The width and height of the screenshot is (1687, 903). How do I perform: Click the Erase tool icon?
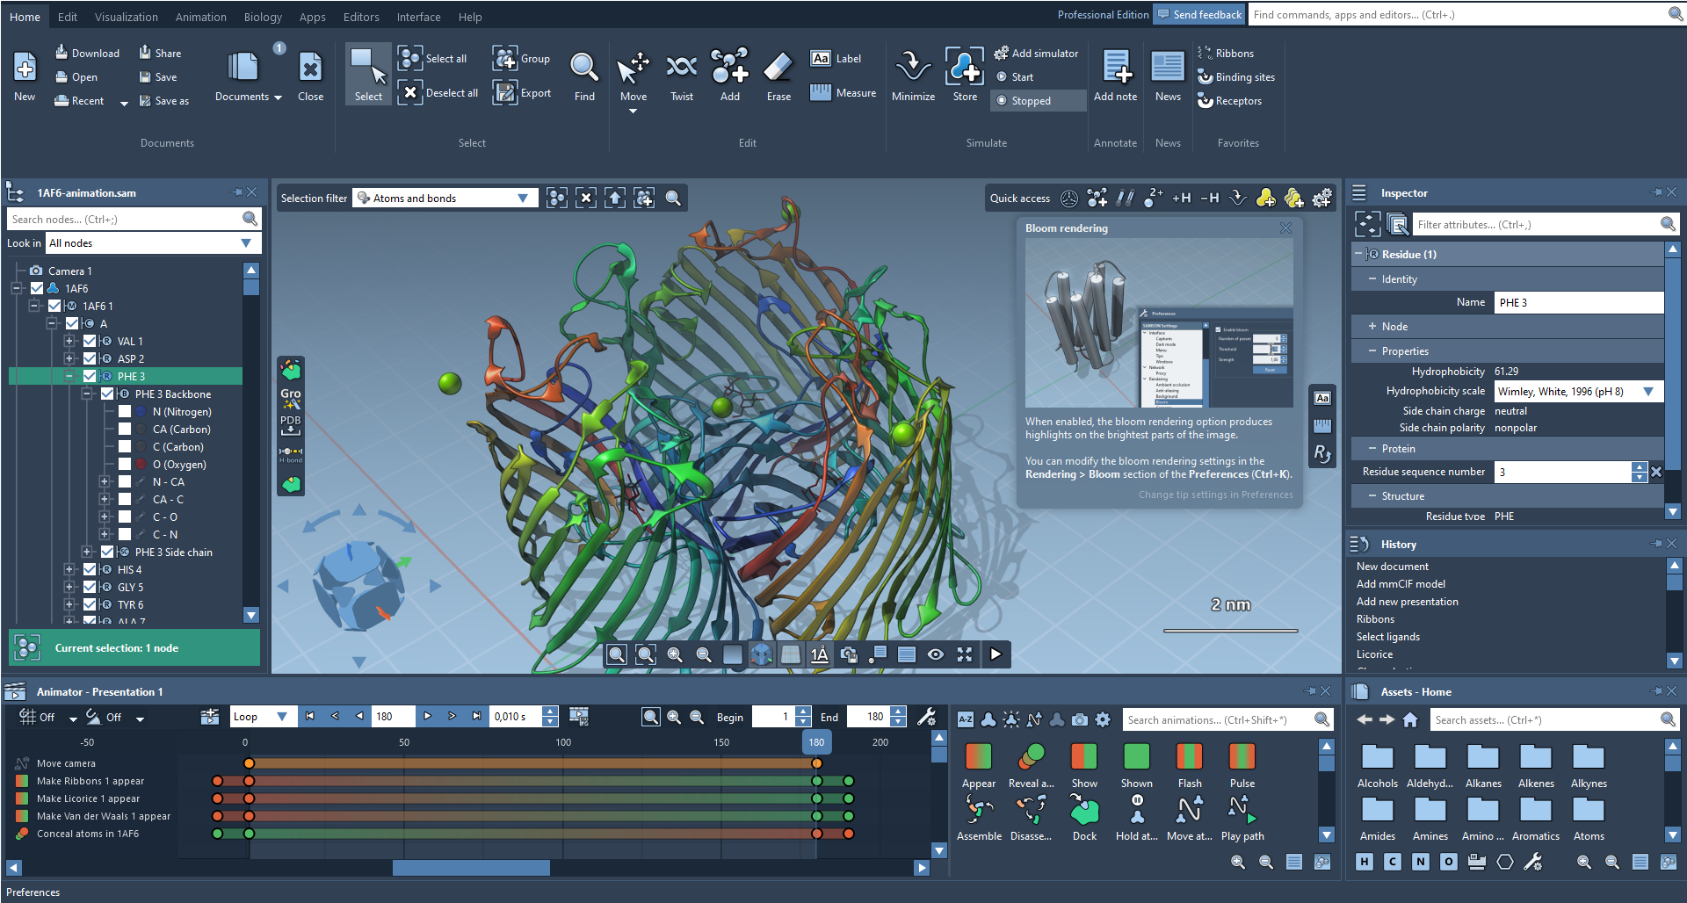tap(778, 75)
